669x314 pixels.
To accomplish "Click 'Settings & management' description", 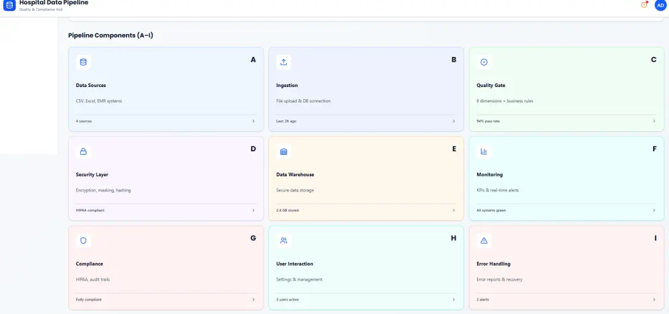I will [300, 280].
